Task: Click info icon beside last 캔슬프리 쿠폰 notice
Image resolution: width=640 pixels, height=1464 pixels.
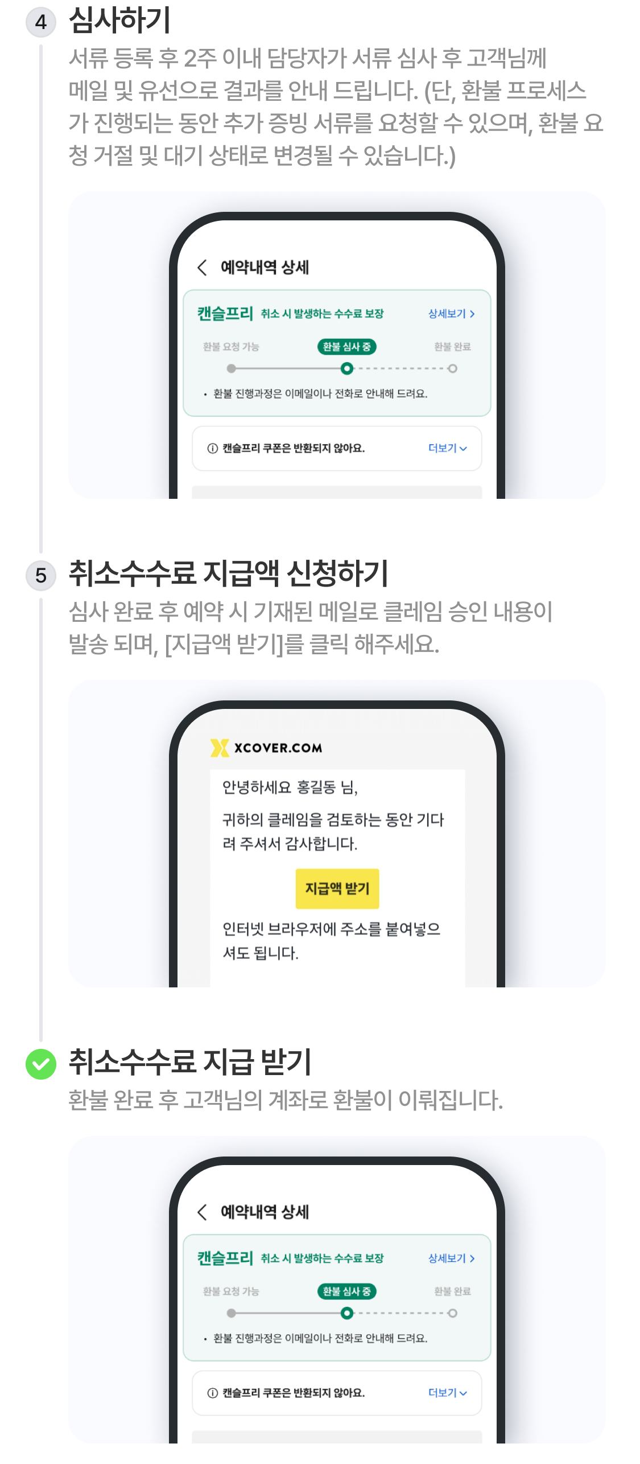Action: [x=213, y=1393]
